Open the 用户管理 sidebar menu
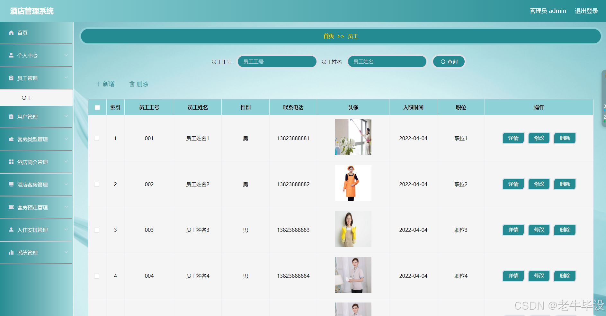The height and width of the screenshot is (316, 606). pos(36,117)
